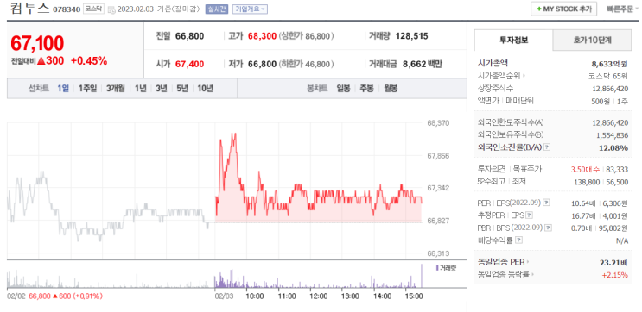Click the 3.50매수 opinion value
The height and width of the screenshot is (312, 642).
pos(586,170)
